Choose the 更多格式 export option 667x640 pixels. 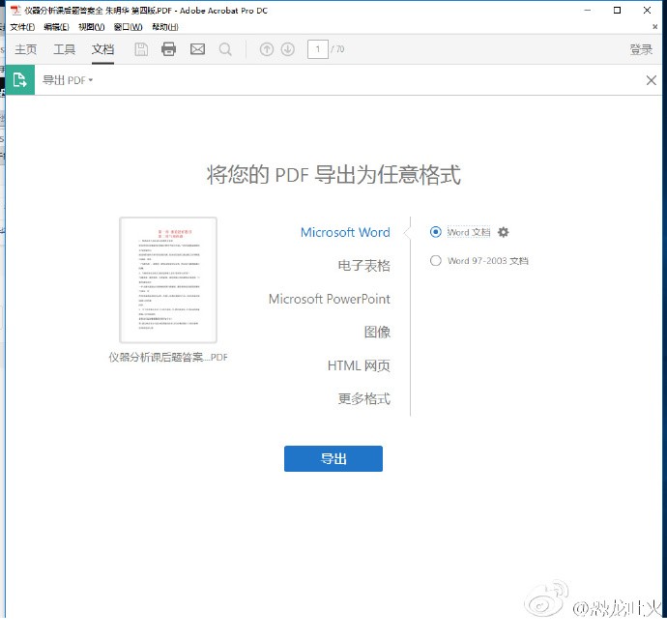pos(363,398)
